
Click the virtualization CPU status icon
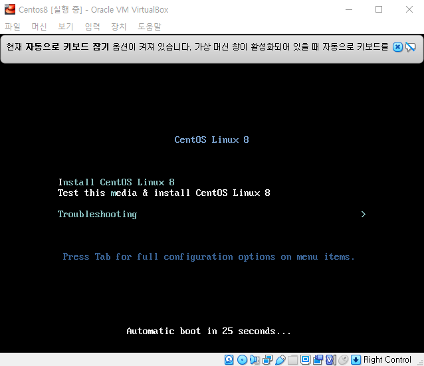tap(331, 360)
